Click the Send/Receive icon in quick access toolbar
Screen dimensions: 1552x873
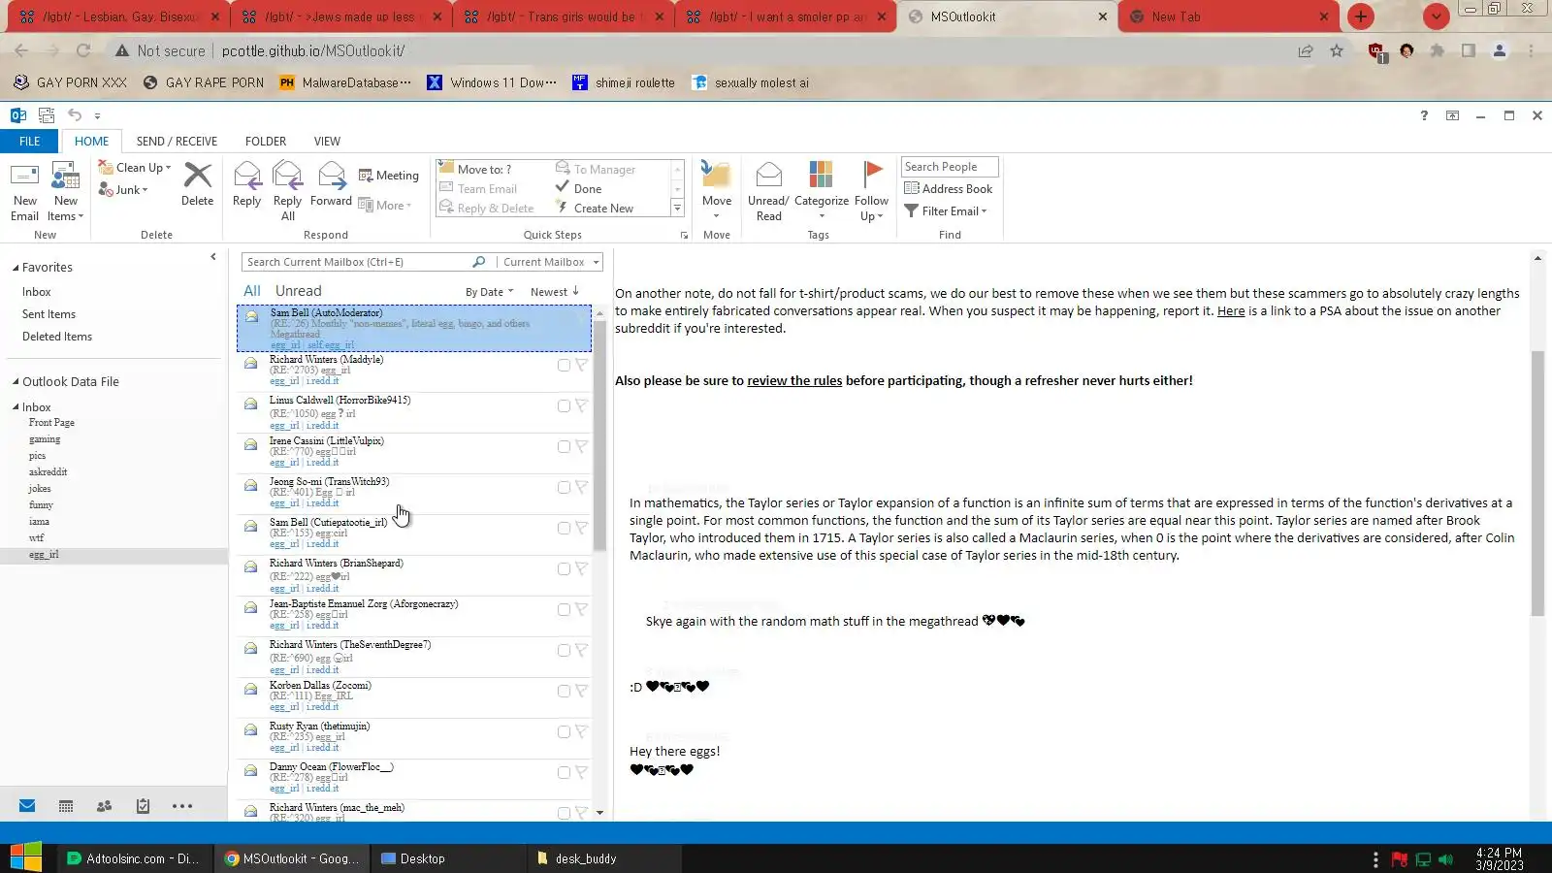click(x=46, y=115)
